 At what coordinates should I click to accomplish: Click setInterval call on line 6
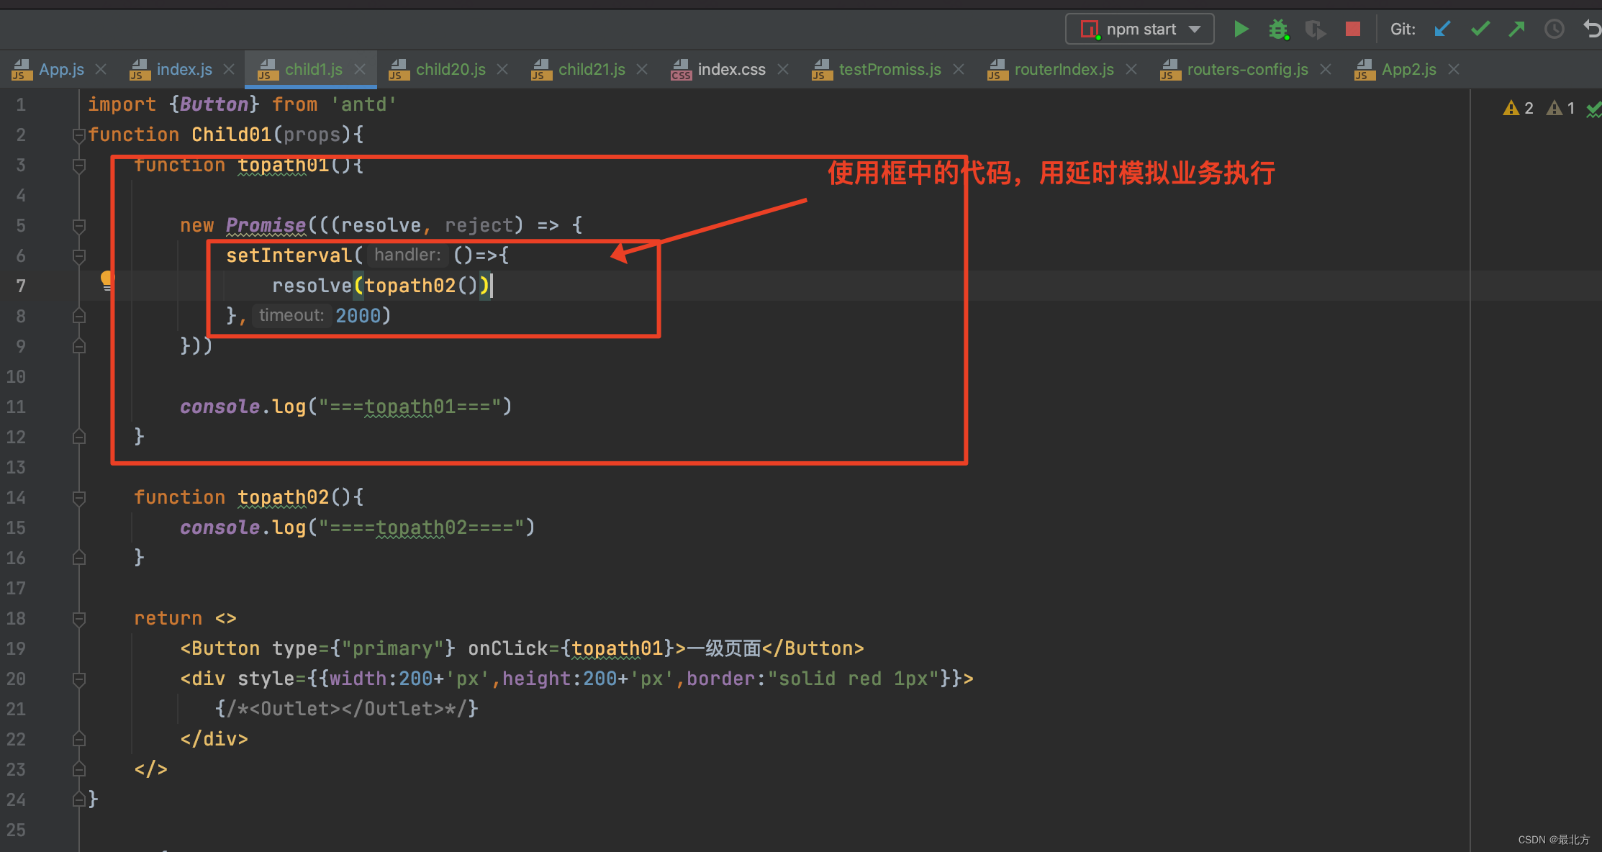pyautogui.click(x=289, y=256)
